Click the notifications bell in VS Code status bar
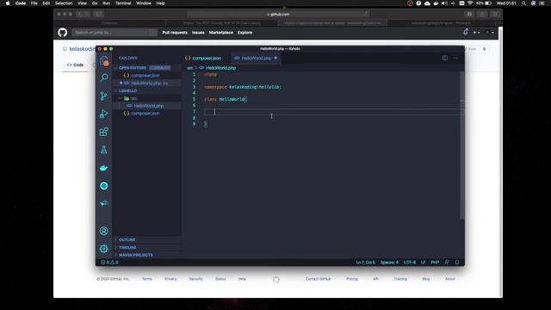This screenshot has height=310, width=551. (457, 262)
